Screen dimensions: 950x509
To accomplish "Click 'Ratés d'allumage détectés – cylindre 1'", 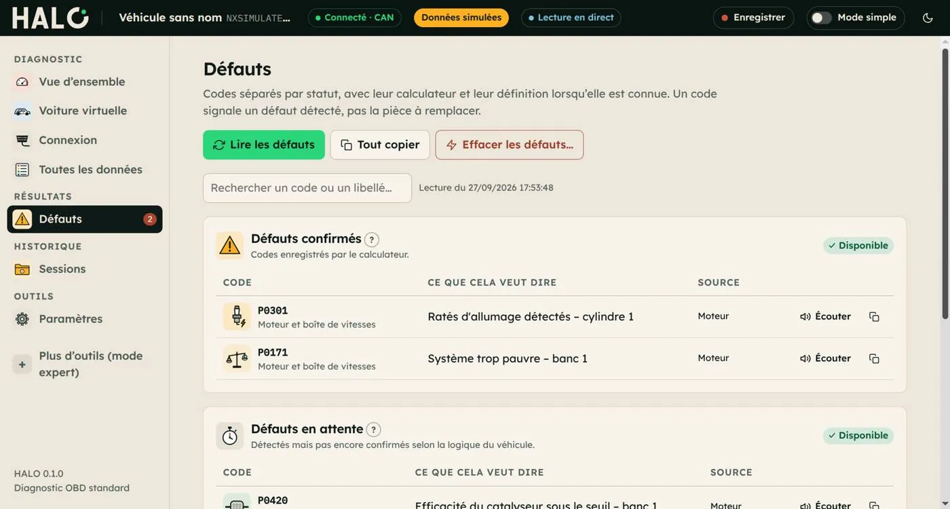I will tap(531, 317).
